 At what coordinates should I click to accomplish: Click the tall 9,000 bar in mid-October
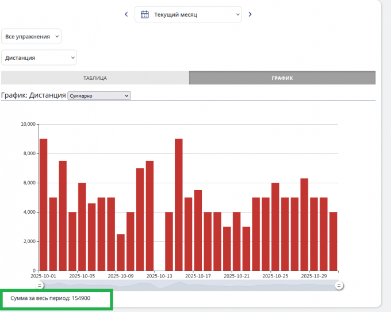pos(179,205)
